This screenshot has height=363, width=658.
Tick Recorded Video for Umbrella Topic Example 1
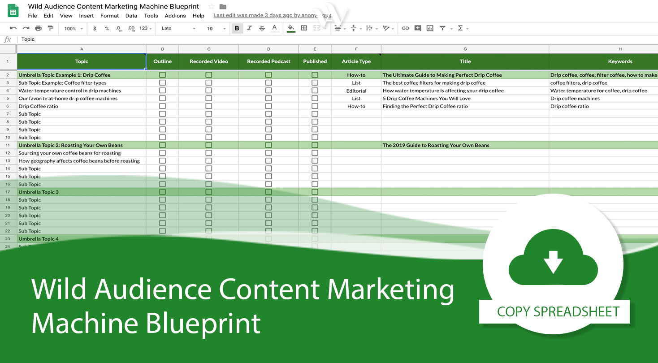pyautogui.click(x=208, y=75)
